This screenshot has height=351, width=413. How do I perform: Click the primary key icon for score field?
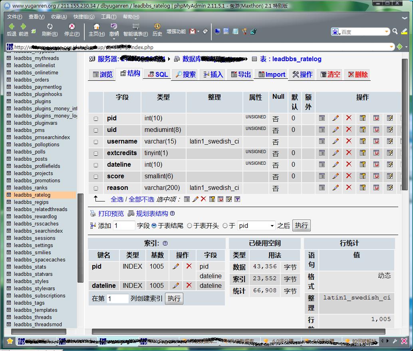point(363,176)
